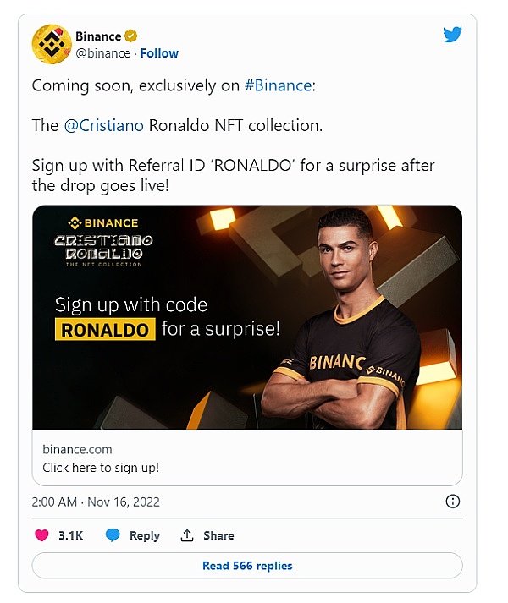Click the gold verified badge
This screenshot has height=603, width=508.
pos(131,36)
